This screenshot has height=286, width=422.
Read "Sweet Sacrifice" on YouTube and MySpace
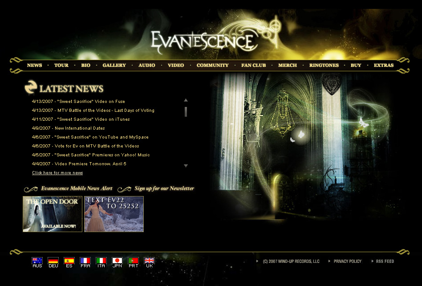(90, 137)
